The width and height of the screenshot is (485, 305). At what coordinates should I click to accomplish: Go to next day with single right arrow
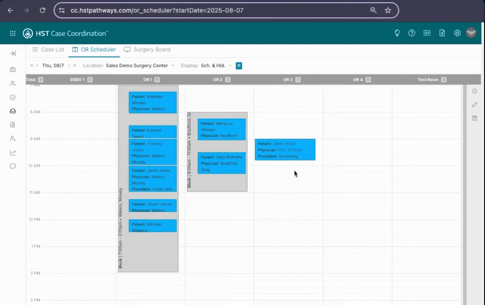tap(69, 65)
